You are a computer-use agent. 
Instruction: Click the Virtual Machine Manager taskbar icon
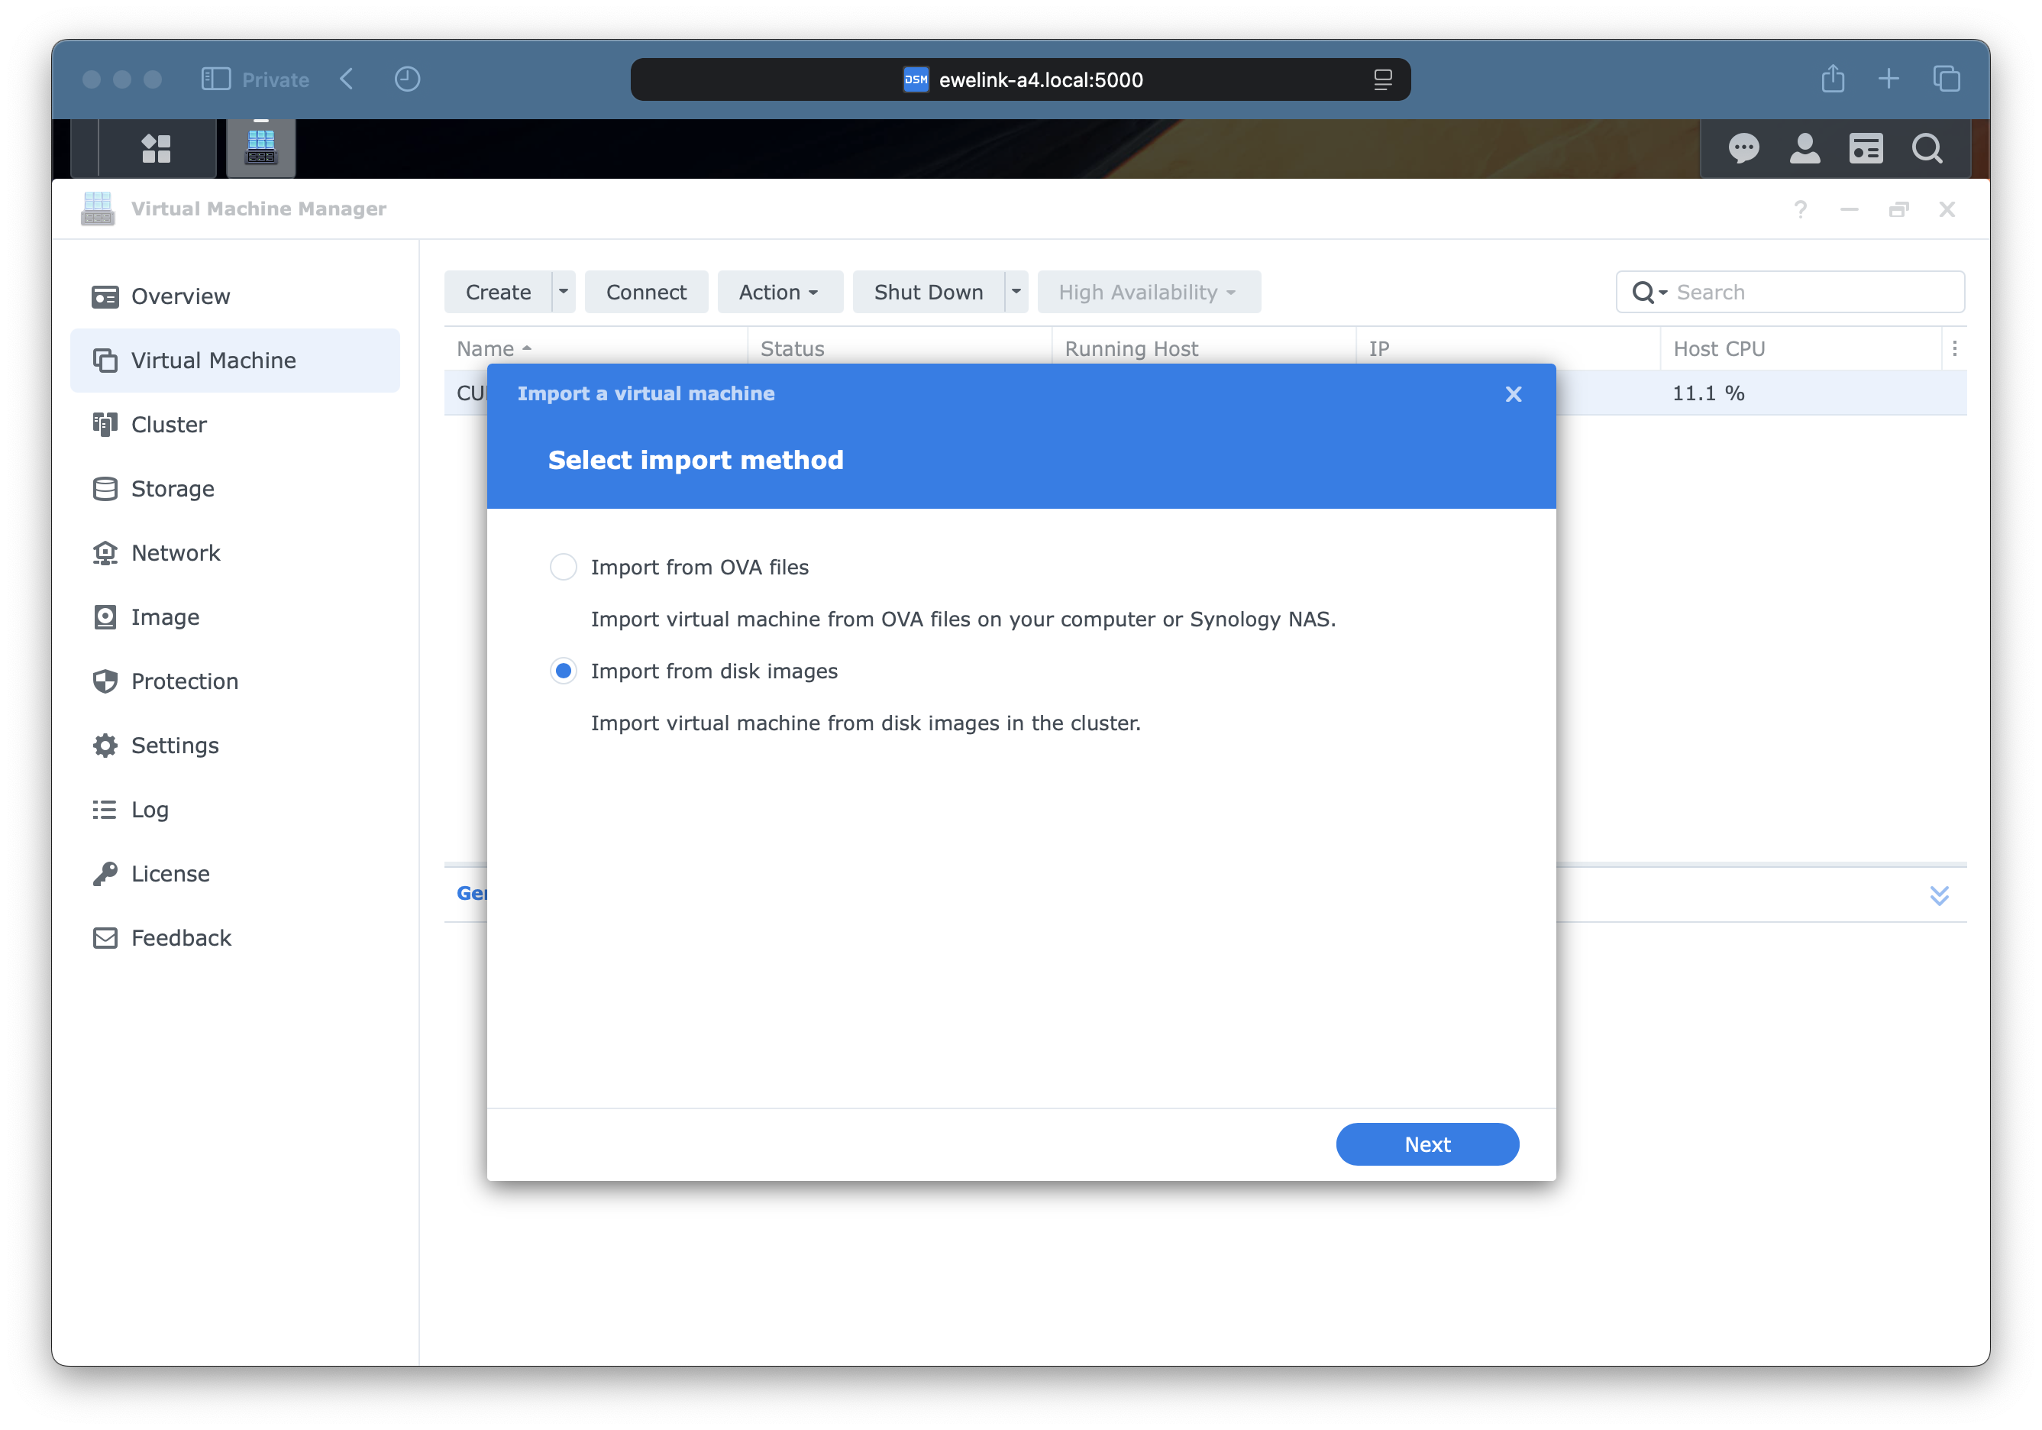[260, 147]
